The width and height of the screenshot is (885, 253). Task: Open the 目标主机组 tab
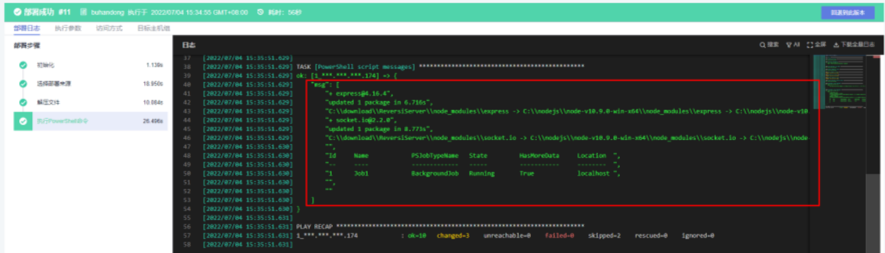click(x=154, y=28)
